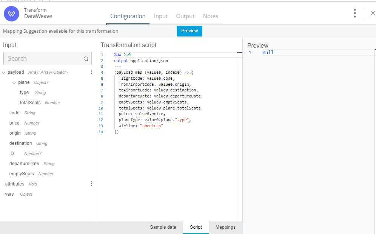This screenshot has height=234, width=376.
Task: Click the vars Object item
Action: pos(9,194)
